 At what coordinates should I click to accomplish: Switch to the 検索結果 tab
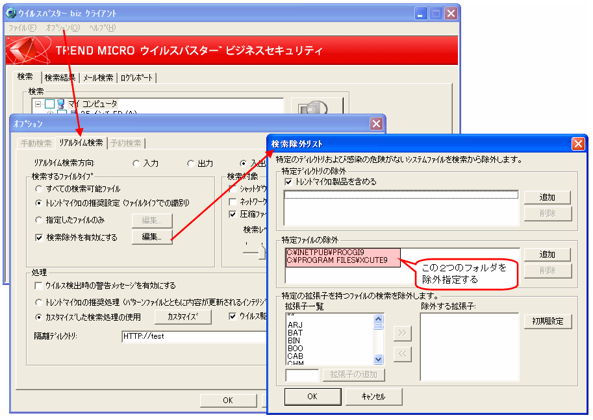(60, 77)
